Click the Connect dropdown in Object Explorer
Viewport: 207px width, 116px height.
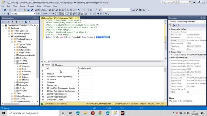click(6, 22)
